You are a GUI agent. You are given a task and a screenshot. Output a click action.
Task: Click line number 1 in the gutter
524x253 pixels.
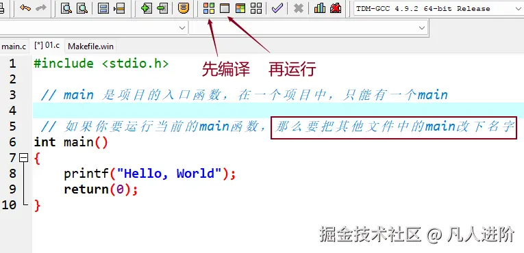(12, 64)
